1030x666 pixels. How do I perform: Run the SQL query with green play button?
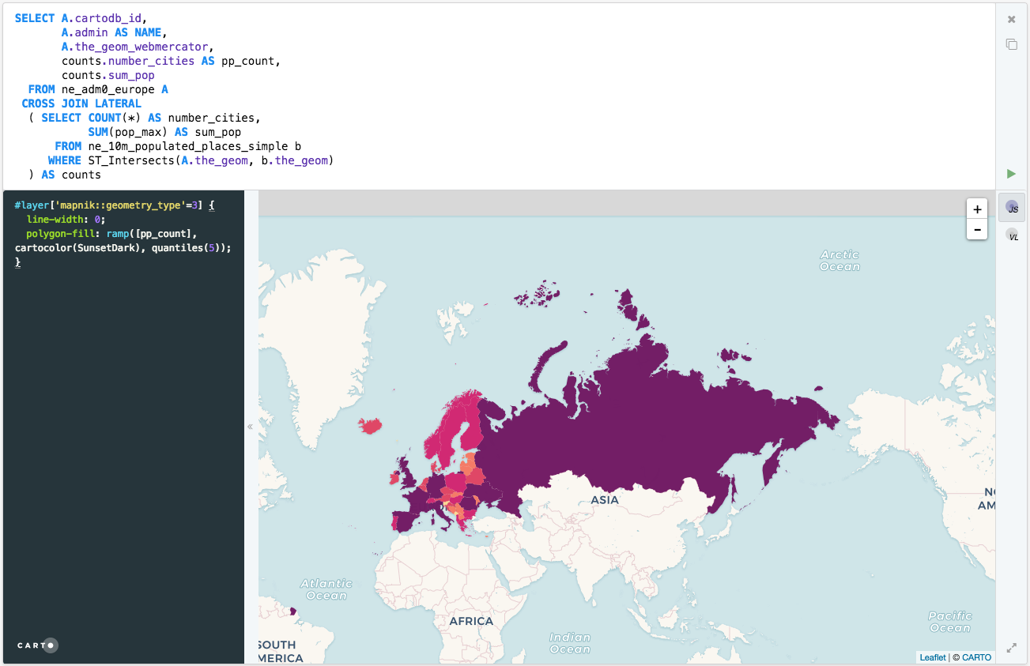click(1011, 174)
